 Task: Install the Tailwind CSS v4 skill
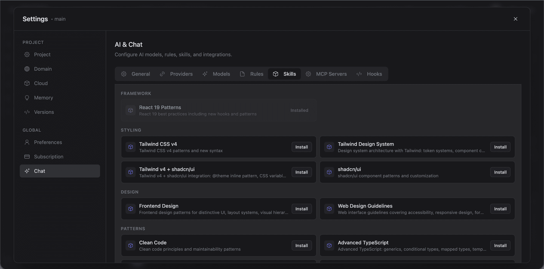pos(302,147)
